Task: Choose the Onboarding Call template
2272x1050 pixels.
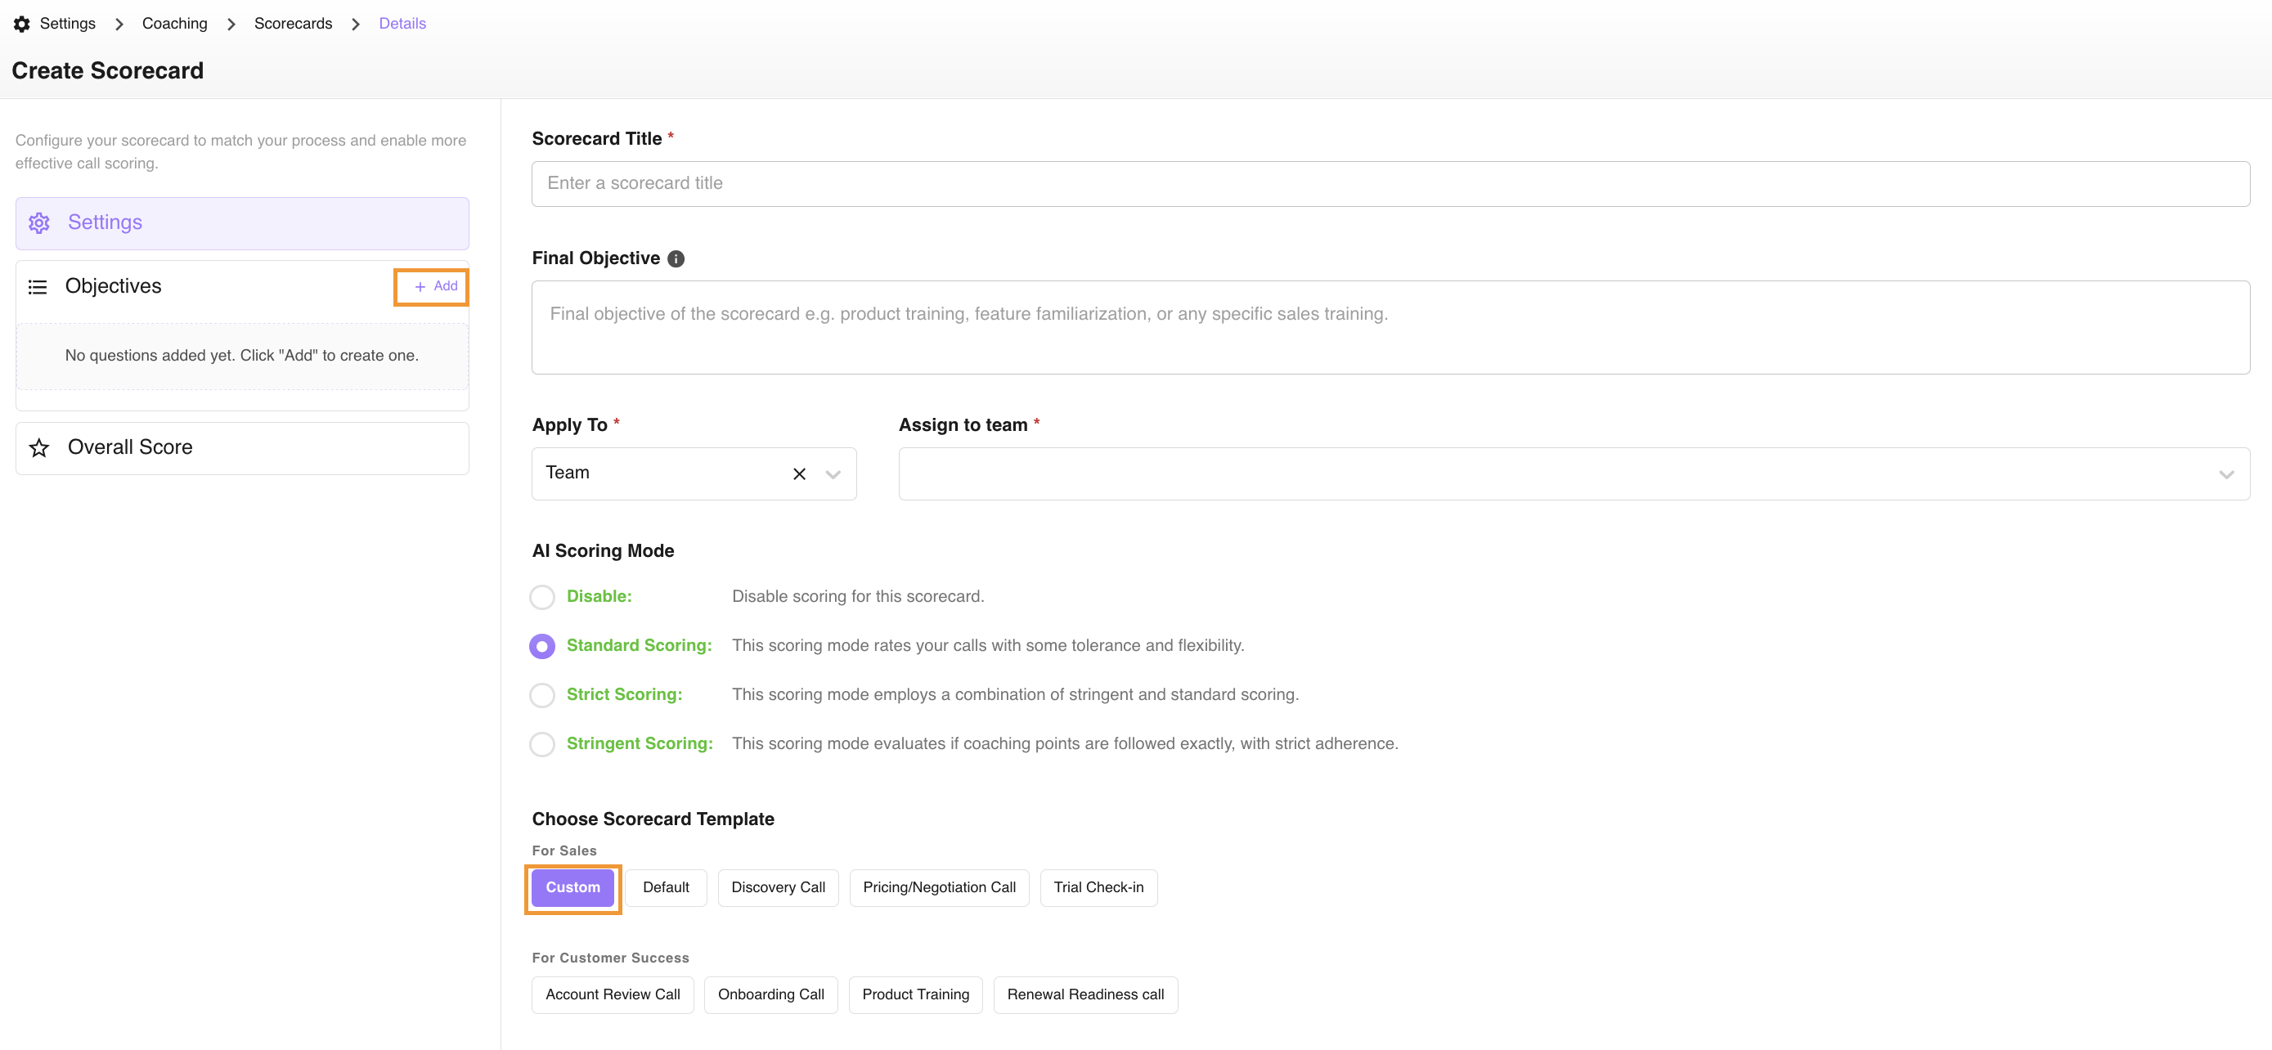Action: point(770,994)
